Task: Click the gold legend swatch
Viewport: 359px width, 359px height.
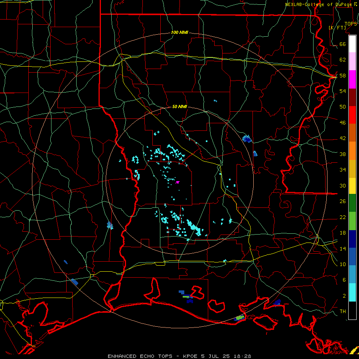Action: [x=352, y=169]
